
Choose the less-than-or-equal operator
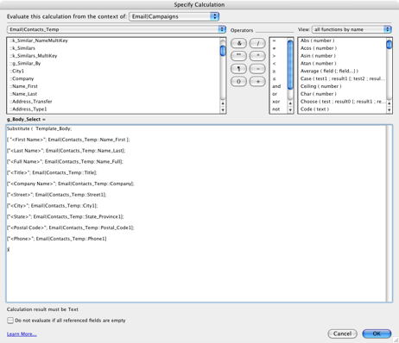tap(278, 78)
